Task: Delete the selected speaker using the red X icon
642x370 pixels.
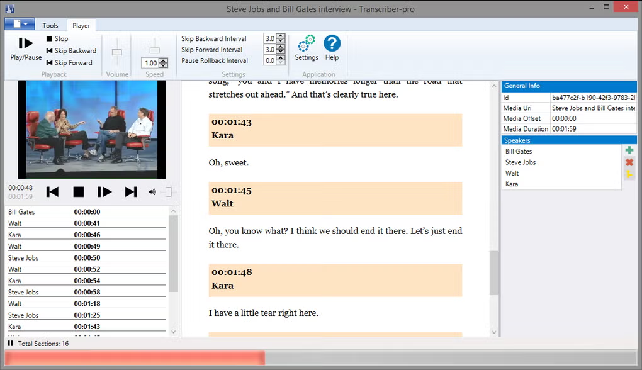Action: (629, 162)
